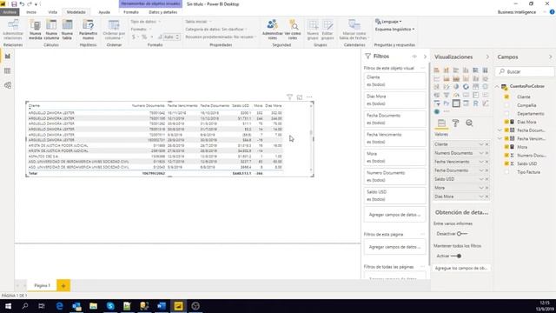
Task: Select the R script visual icon
Action: [475, 103]
